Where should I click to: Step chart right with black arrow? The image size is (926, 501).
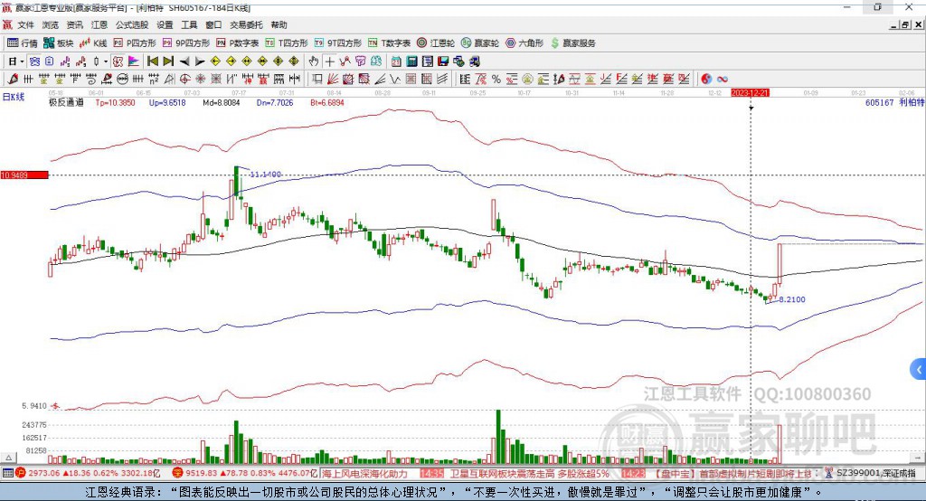[x=200, y=61]
